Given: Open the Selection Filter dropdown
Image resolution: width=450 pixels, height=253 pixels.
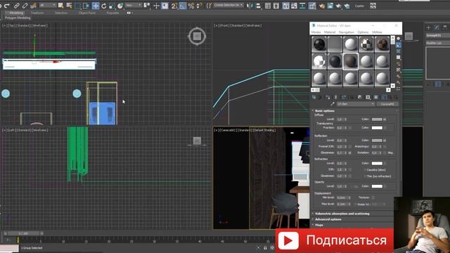Looking at the screenshot, I should point(47,5).
